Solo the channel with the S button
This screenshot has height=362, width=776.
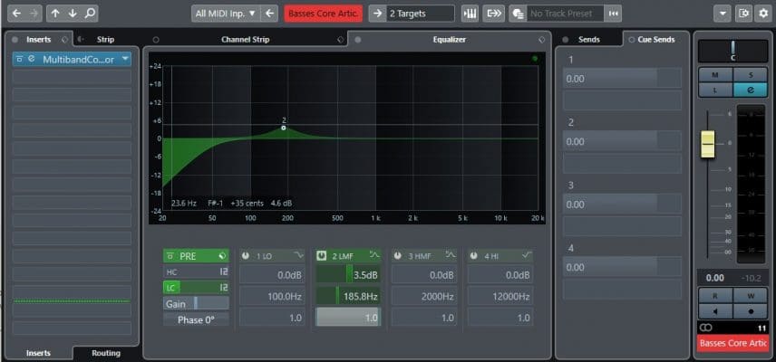point(751,75)
